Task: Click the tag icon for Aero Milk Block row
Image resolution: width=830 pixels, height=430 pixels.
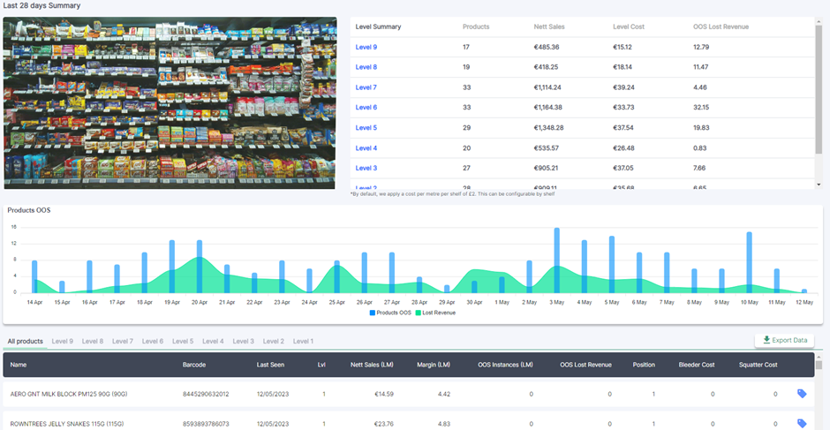Action: point(802,394)
